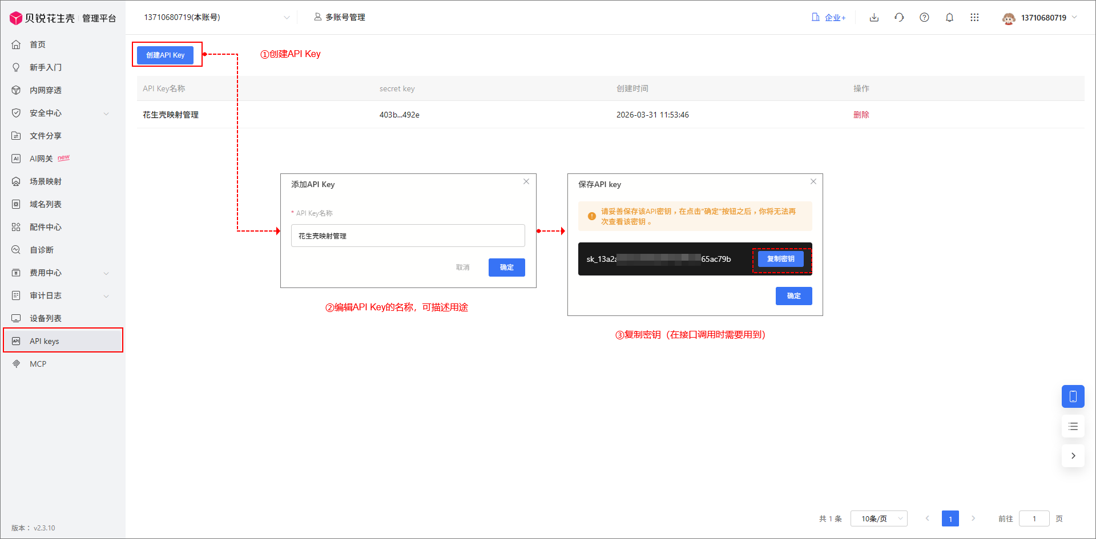Viewport: 1096px width, 539px height.
Task: Open notifications bell icon
Action: 949,18
